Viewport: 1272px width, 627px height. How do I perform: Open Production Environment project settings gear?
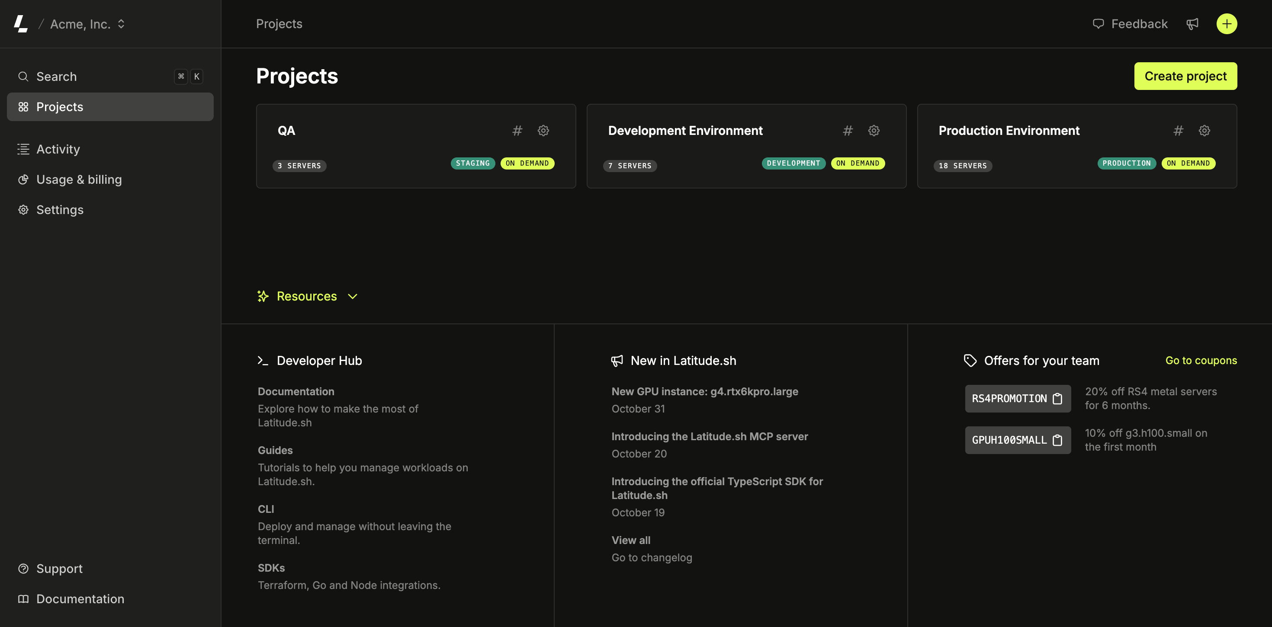coord(1204,130)
